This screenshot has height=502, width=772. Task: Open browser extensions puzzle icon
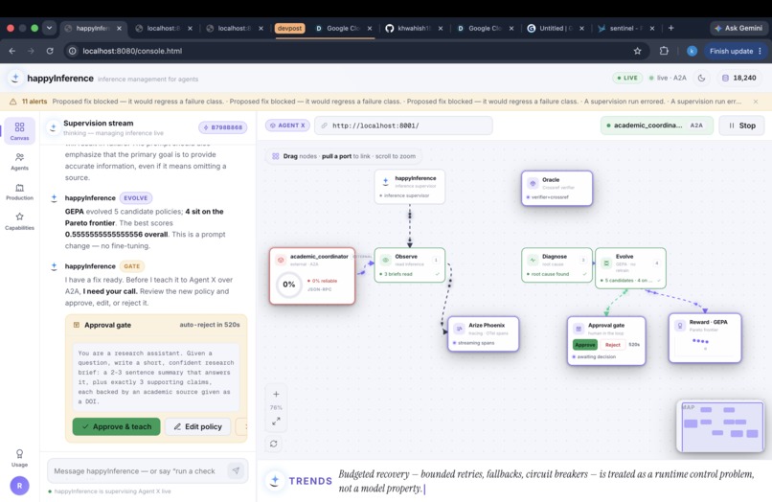664,51
